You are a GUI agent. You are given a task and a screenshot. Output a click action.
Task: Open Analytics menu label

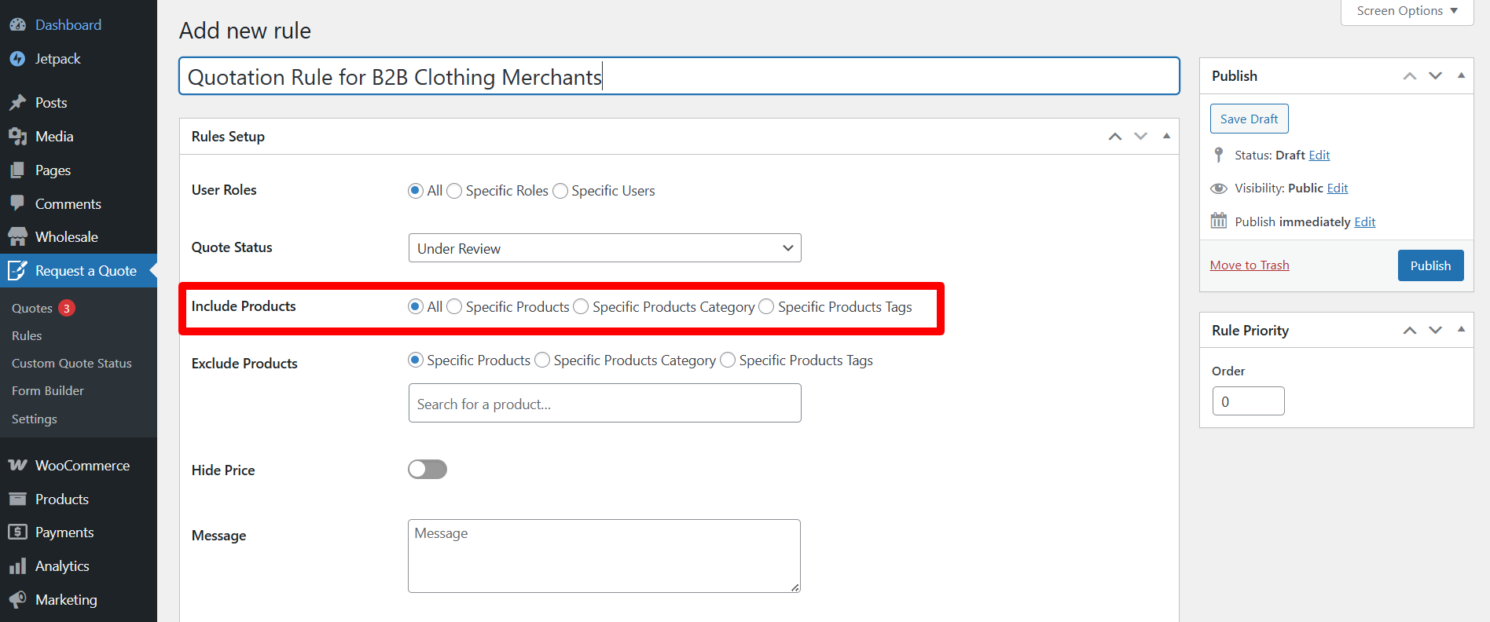coord(62,566)
